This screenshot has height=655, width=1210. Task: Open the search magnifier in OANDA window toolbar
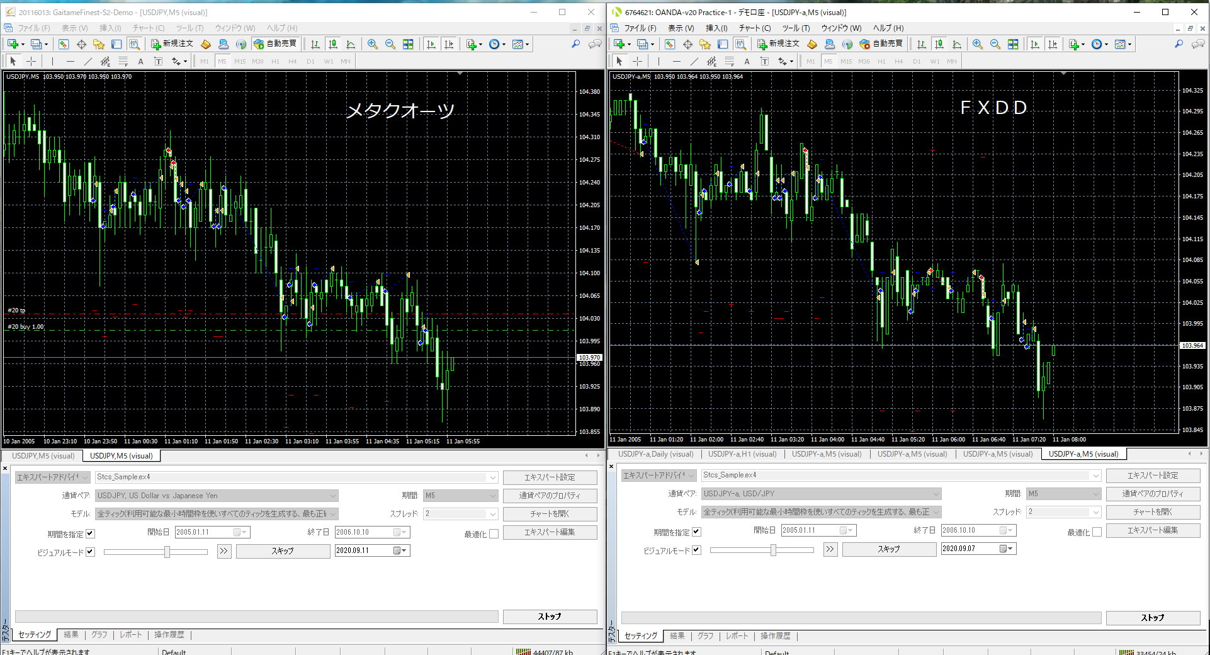coord(1179,44)
